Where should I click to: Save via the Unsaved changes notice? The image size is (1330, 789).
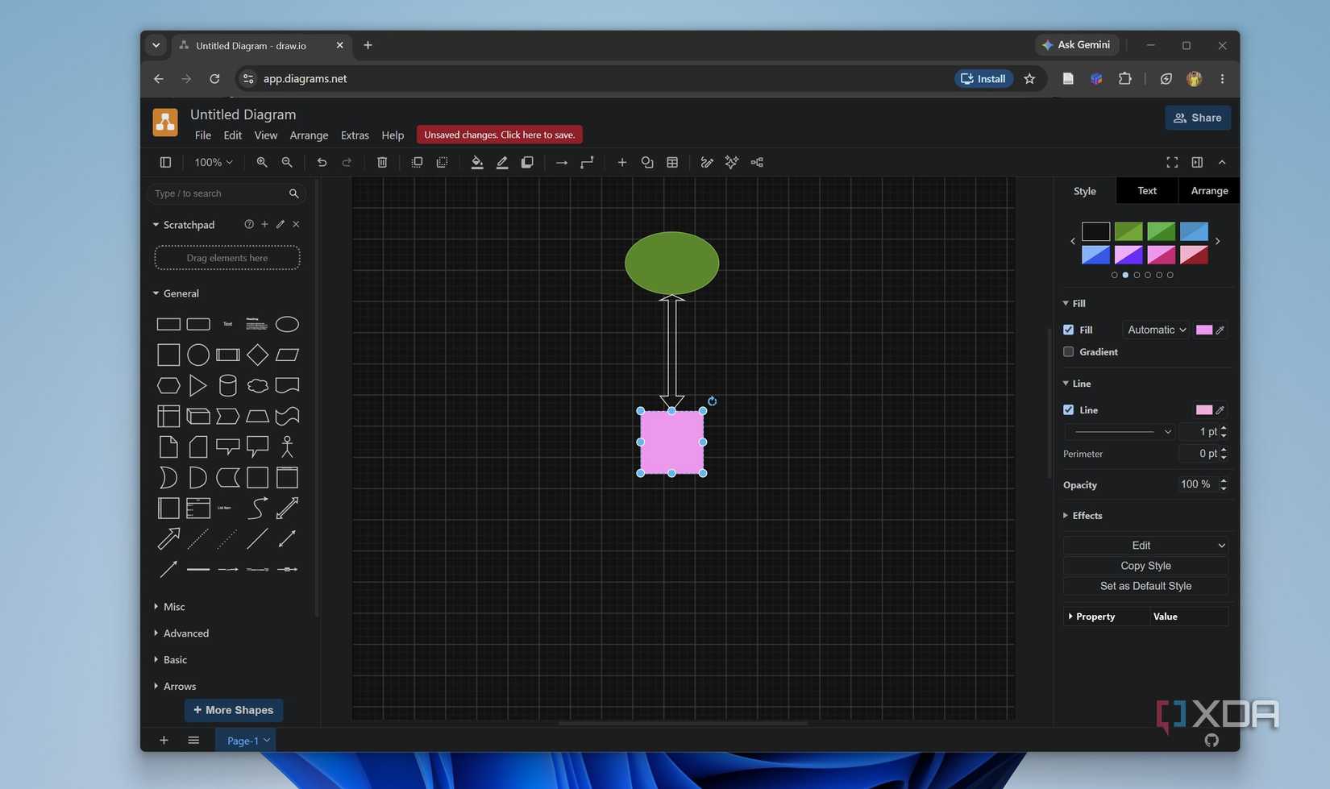[500, 135]
